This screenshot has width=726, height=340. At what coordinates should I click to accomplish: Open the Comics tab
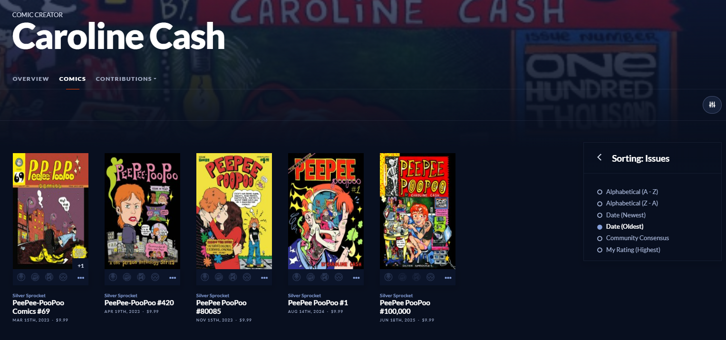pyautogui.click(x=72, y=79)
